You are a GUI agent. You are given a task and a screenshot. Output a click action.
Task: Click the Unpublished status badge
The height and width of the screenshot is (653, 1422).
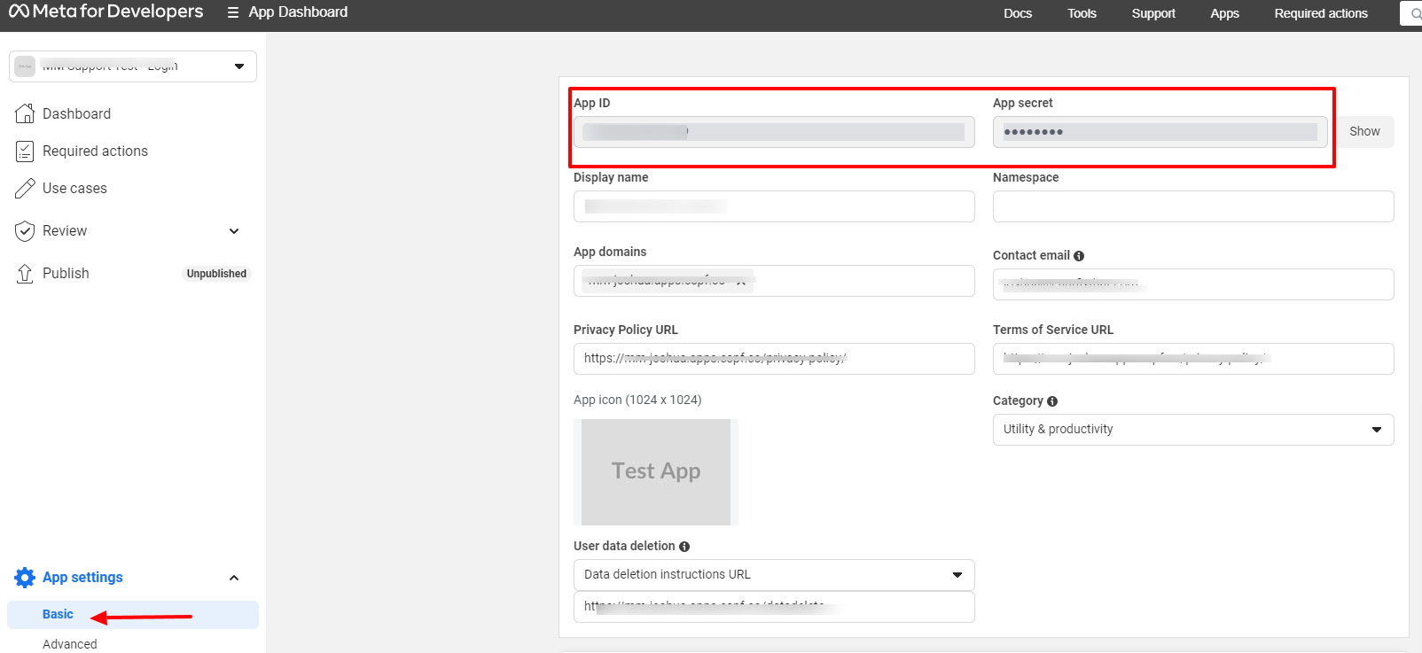tap(216, 274)
